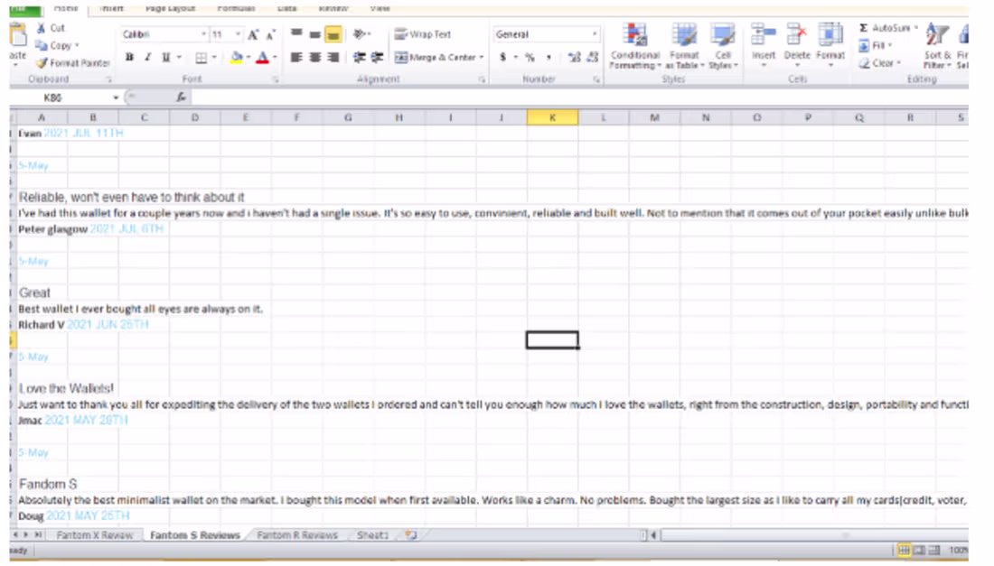Viewport: 994px width, 566px height.
Task: Open the AutoSum dropdown arrow
Action: 916,28
